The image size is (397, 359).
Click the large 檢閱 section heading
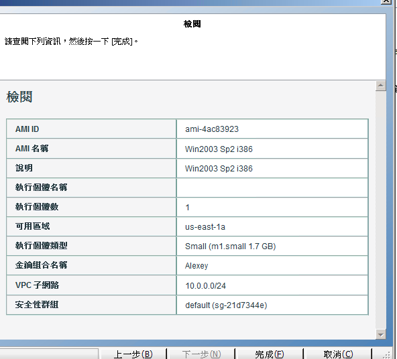click(x=19, y=97)
